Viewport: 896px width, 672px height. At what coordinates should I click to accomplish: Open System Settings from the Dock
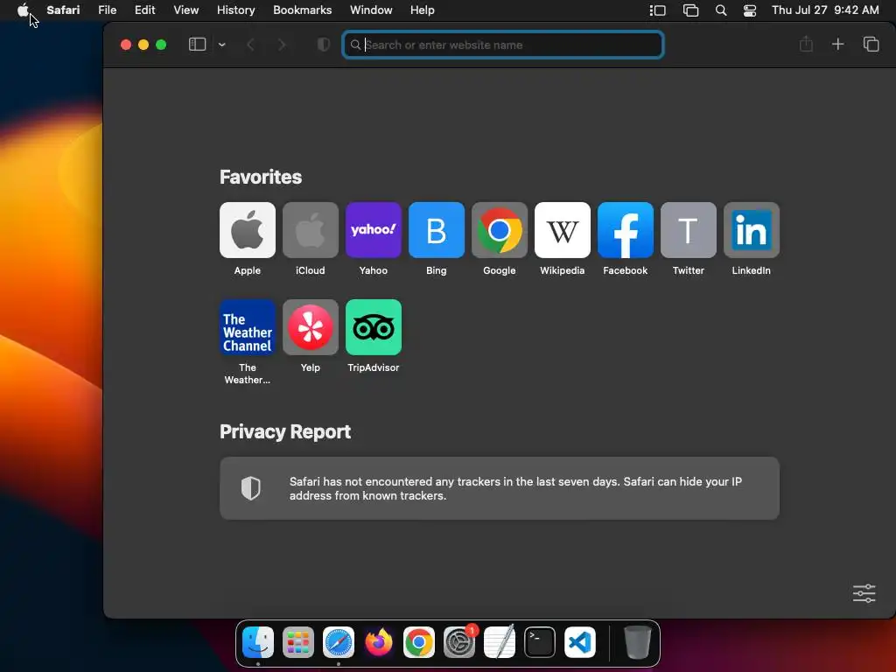coord(458,641)
